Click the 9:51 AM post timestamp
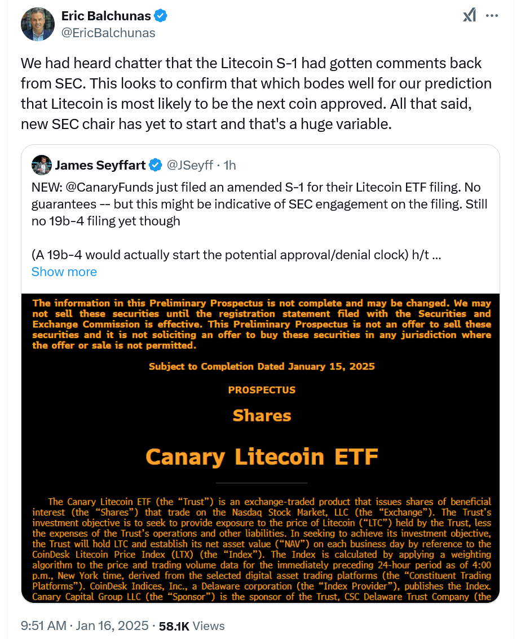 click(x=43, y=625)
